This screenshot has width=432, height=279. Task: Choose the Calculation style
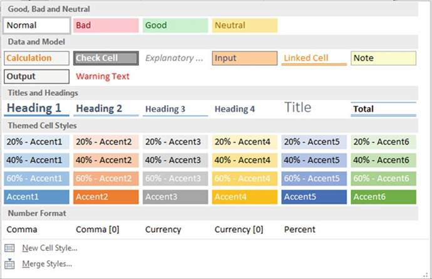(x=36, y=58)
